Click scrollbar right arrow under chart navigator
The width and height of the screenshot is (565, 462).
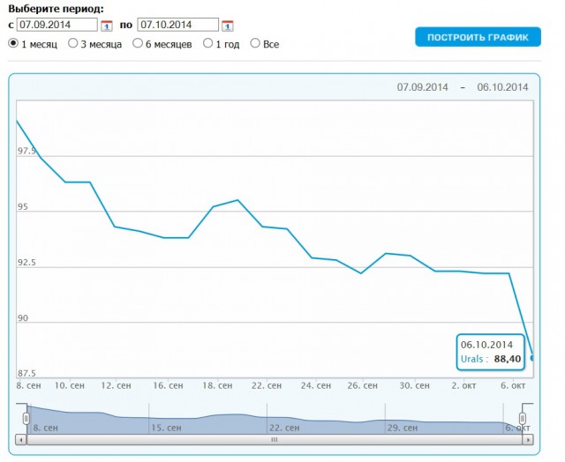[527, 438]
